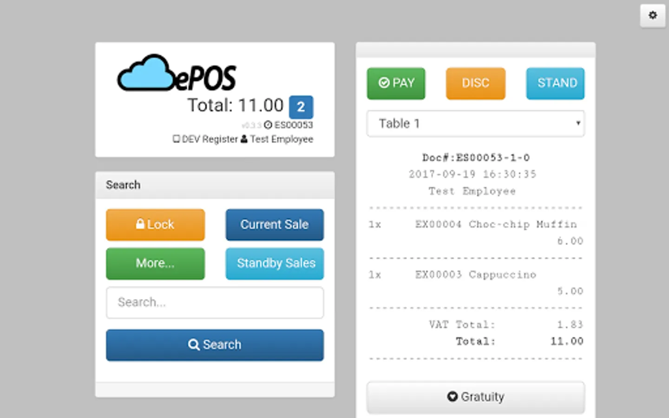The height and width of the screenshot is (418, 669).
Task: Click the check icon on PAY button
Action: [384, 83]
